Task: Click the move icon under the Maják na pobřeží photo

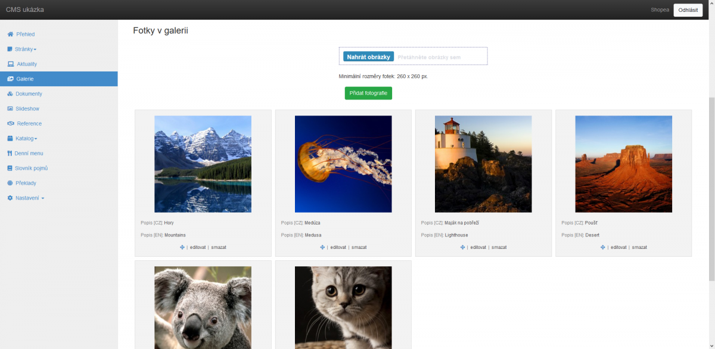Action: pyautogui.click(x=462, y=247)
